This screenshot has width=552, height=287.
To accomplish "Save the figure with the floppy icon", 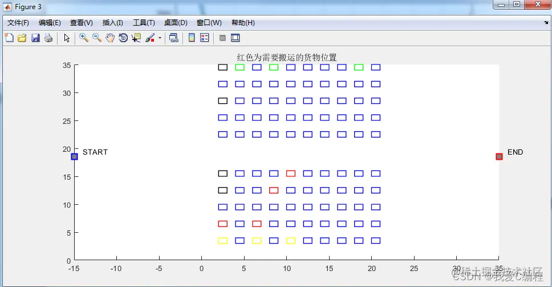I will [35, 38].
